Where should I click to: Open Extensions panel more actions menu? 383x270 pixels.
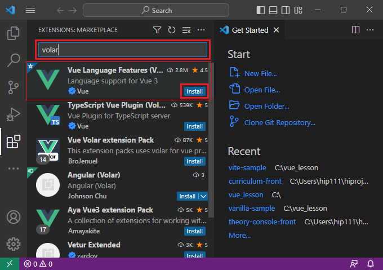(x=201, y=30)
